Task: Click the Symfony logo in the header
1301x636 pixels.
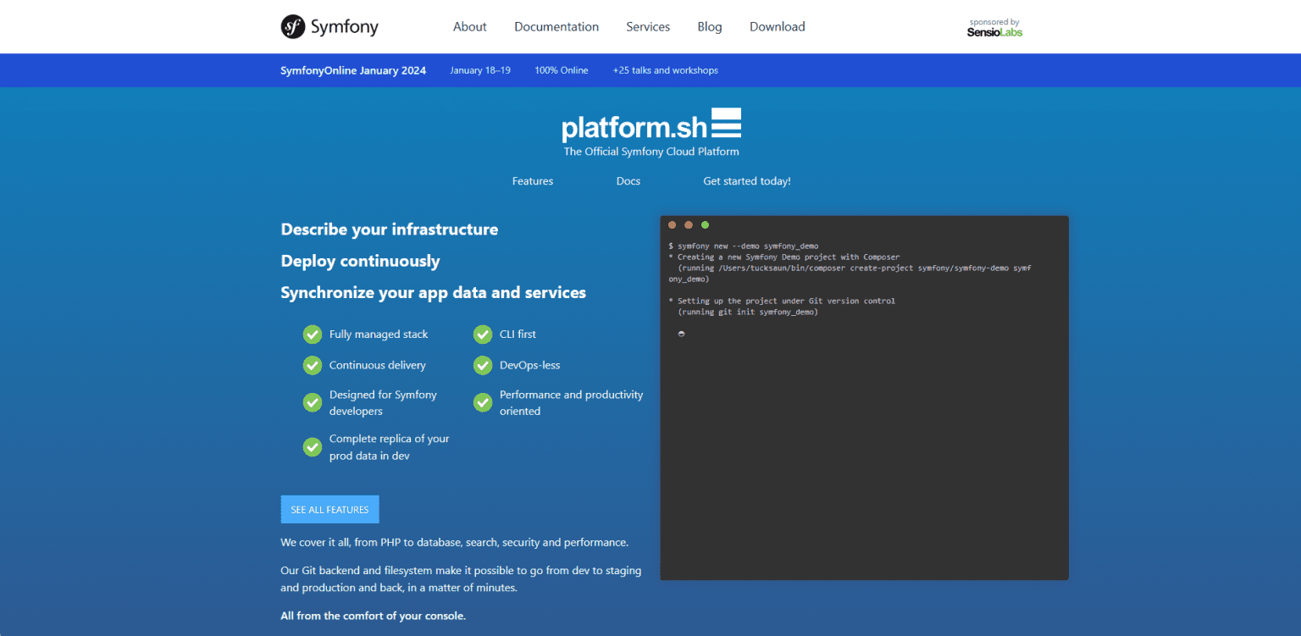Action: coord(329,26)
